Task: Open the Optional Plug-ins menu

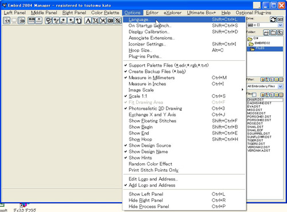Action: [253, 13]
